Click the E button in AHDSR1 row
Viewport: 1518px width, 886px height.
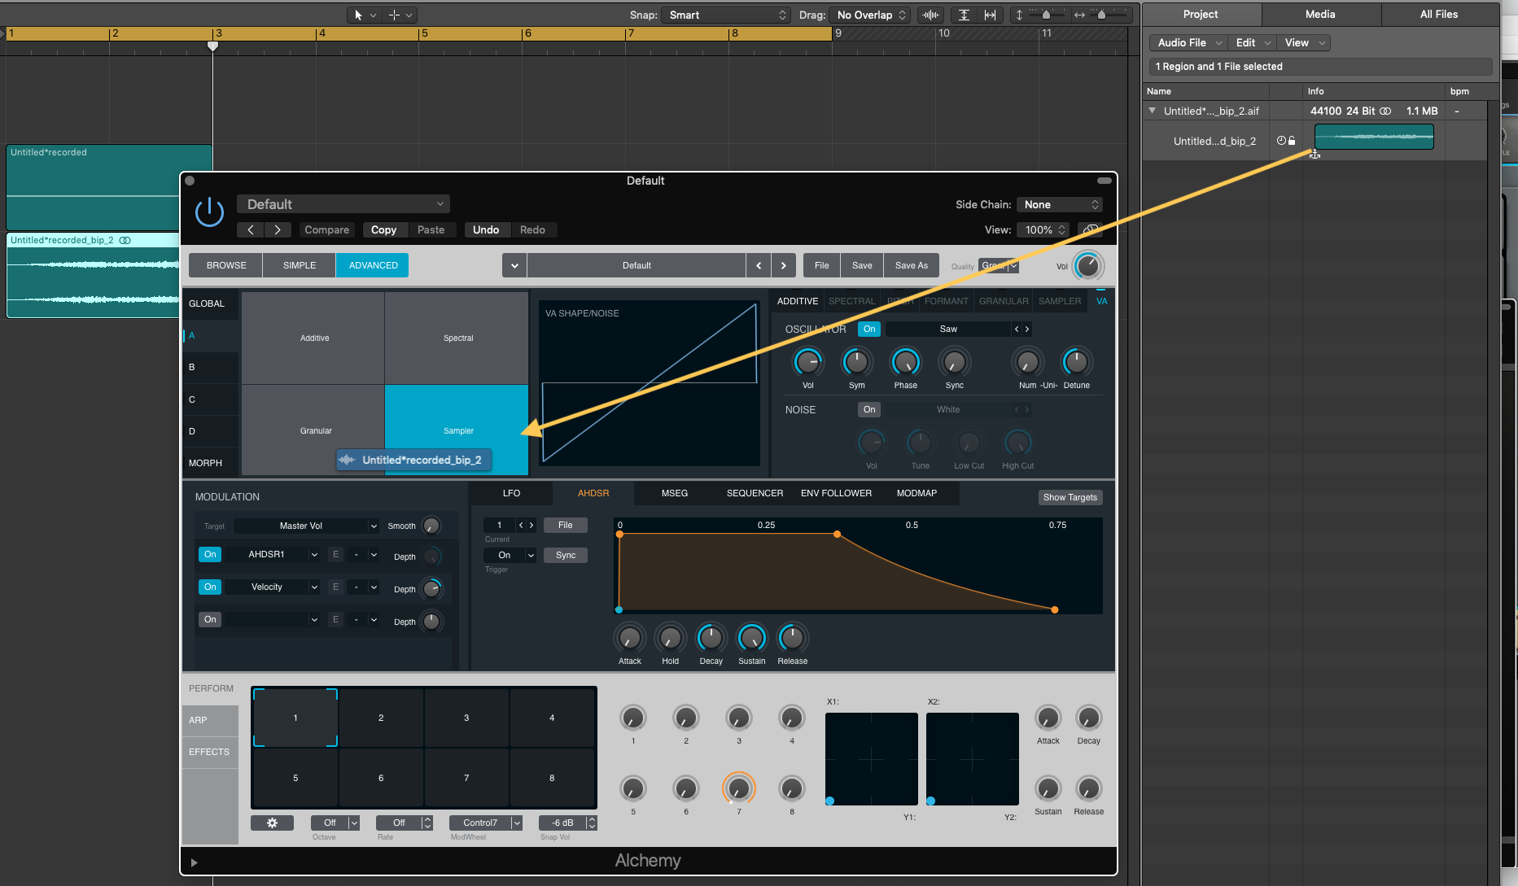coord(335,555)
